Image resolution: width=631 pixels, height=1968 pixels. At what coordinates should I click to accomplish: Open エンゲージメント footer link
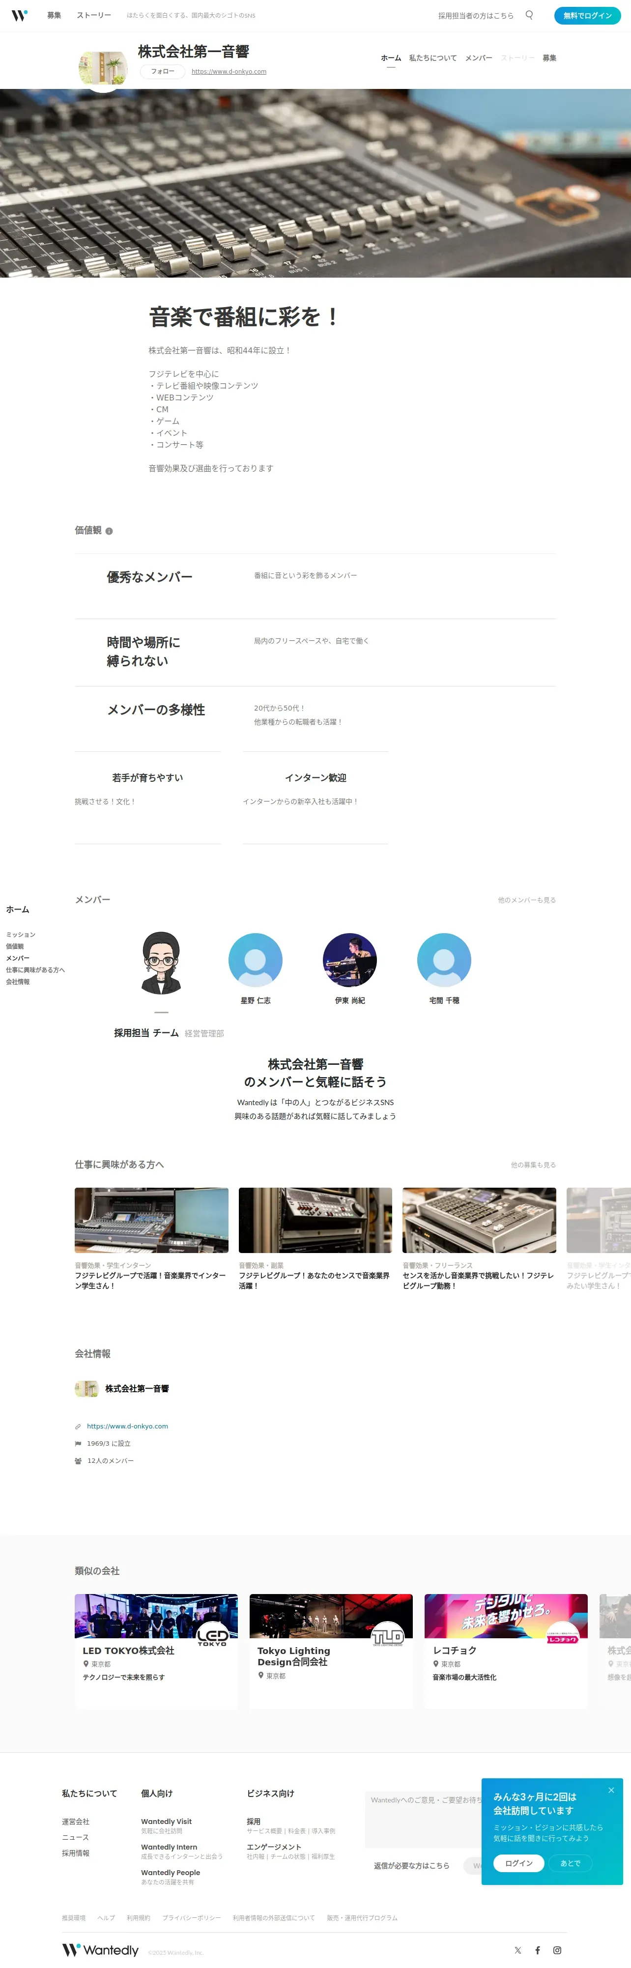click(274, 1847)
